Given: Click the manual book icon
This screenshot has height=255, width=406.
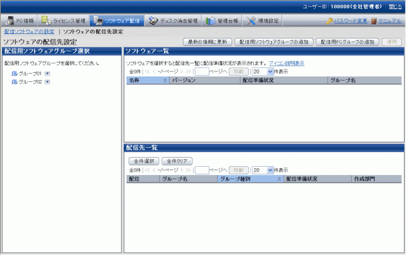Looking at the screenshot, I should pyautogui.click(x=373, y=21).
